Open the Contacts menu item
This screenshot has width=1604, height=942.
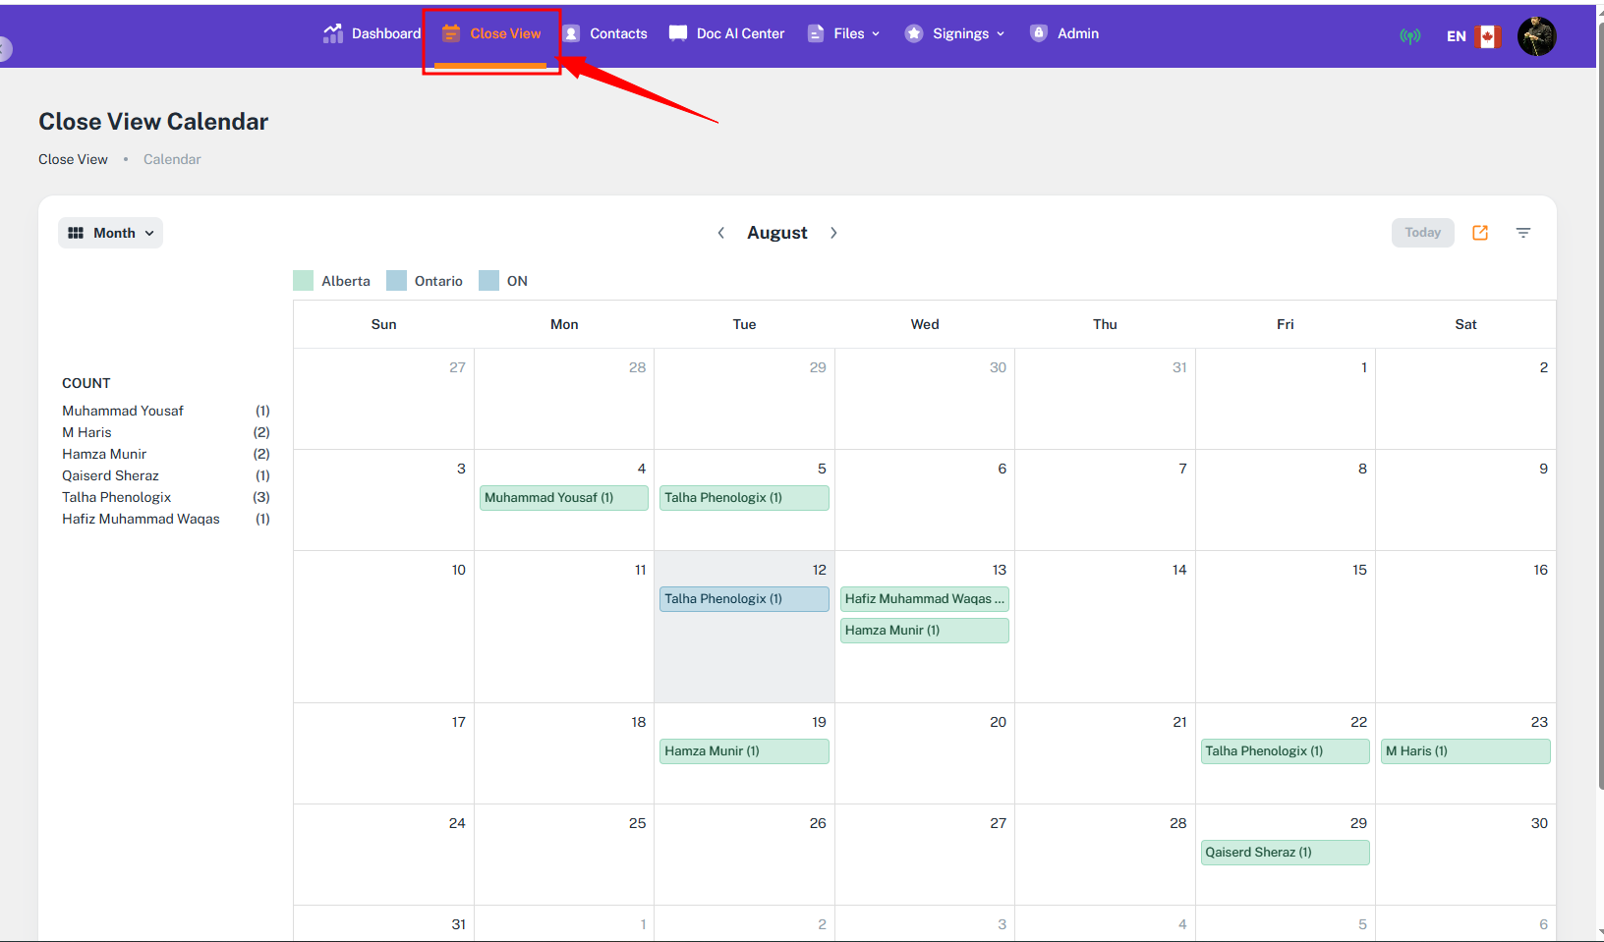point(605,33)
